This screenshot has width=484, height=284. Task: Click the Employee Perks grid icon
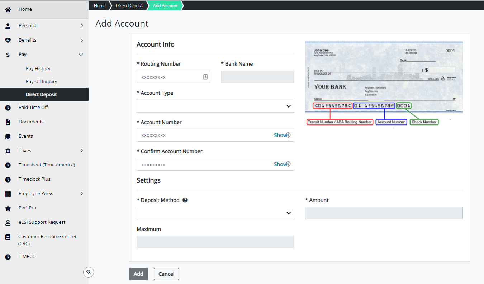pos(8,193)
